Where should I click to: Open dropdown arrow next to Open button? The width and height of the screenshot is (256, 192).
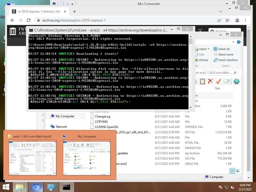click(208, 49)
